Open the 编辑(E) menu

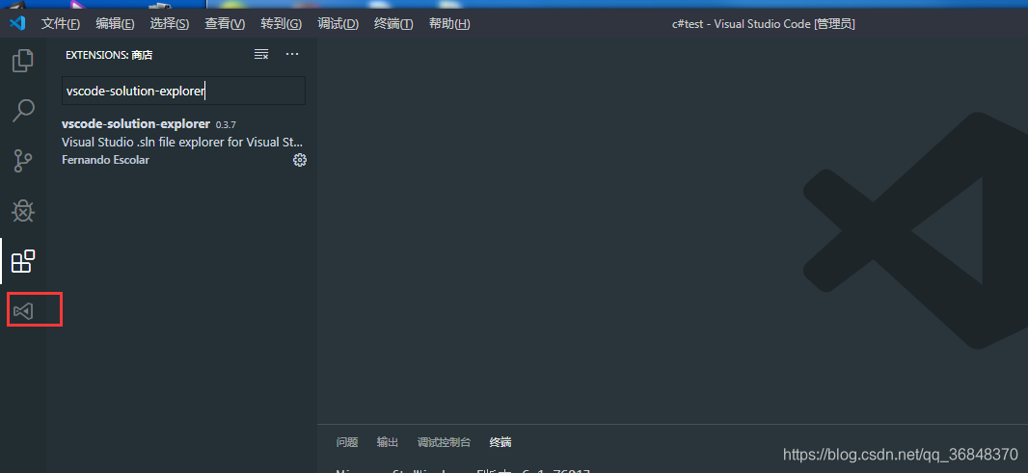115,23
